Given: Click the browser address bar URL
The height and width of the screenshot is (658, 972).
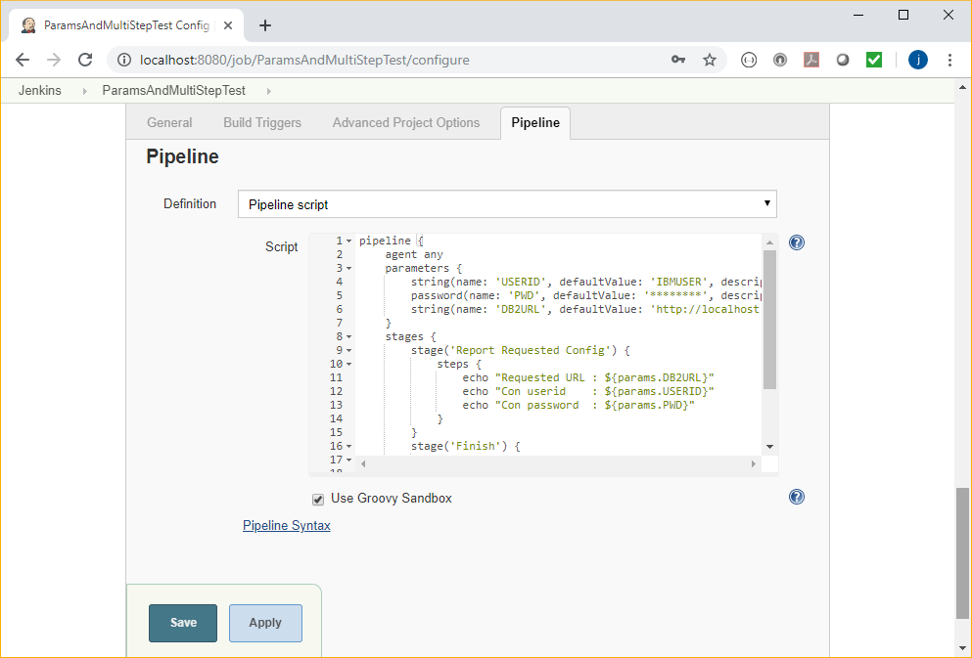Looking at the screenshot, I should 304,60.
